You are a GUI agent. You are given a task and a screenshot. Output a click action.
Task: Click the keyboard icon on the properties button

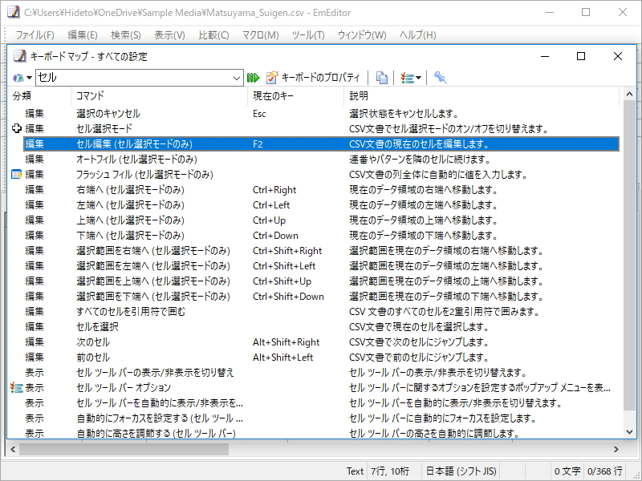pyautogui.click(x=271, y=78)
